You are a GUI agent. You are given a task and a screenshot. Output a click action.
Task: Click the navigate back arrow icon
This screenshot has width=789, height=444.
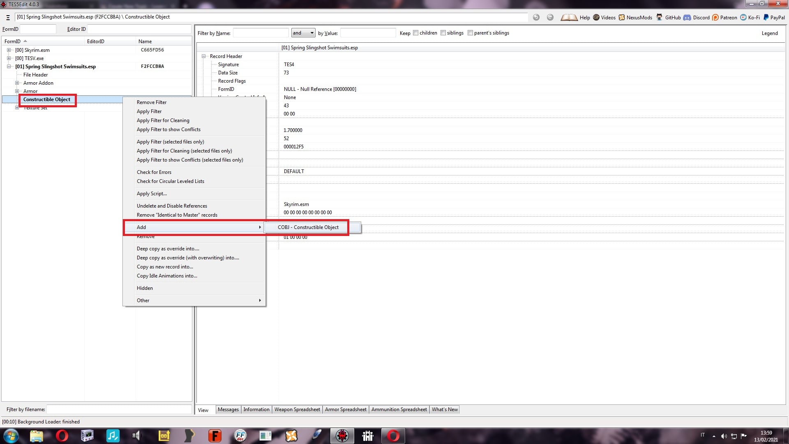pos(536,17)
